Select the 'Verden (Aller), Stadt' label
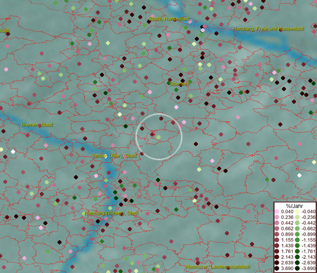317x273 pixels. 114,156
